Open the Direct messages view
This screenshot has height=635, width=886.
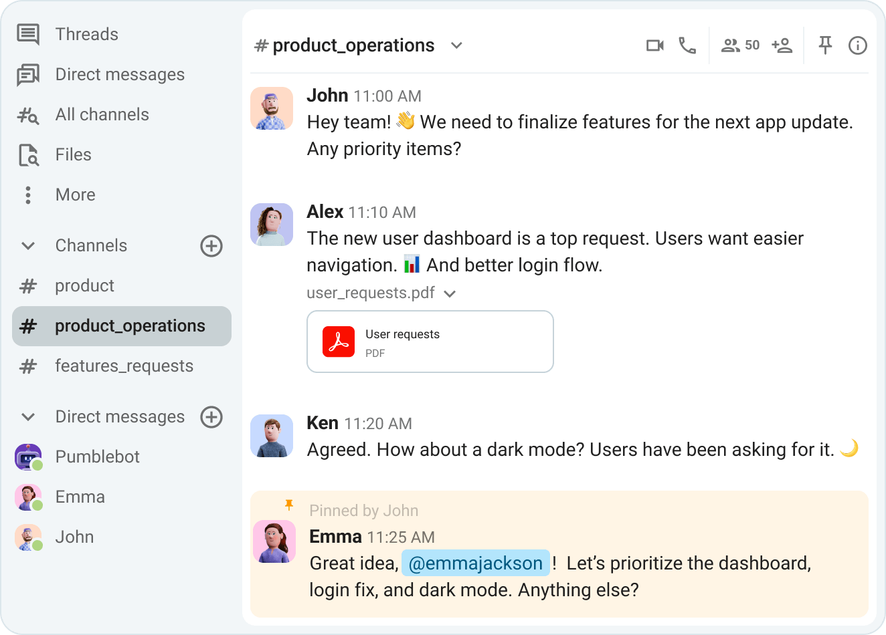(119, 74)
